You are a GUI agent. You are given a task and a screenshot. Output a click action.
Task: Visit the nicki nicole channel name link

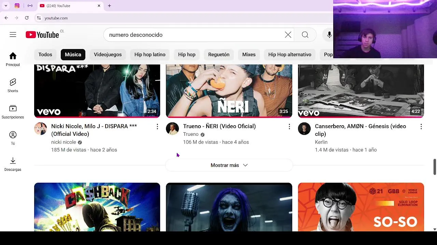[x=64, y=142]
